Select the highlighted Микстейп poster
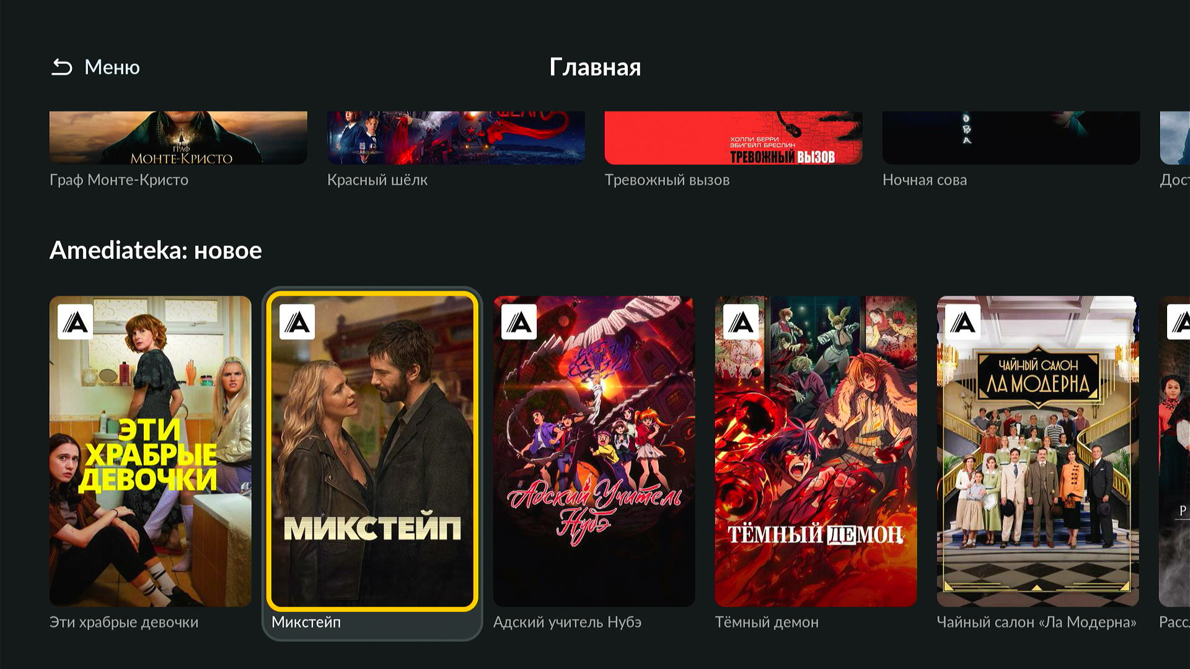1190x669 pixels. pyautogui.click(x=372, y=452)
